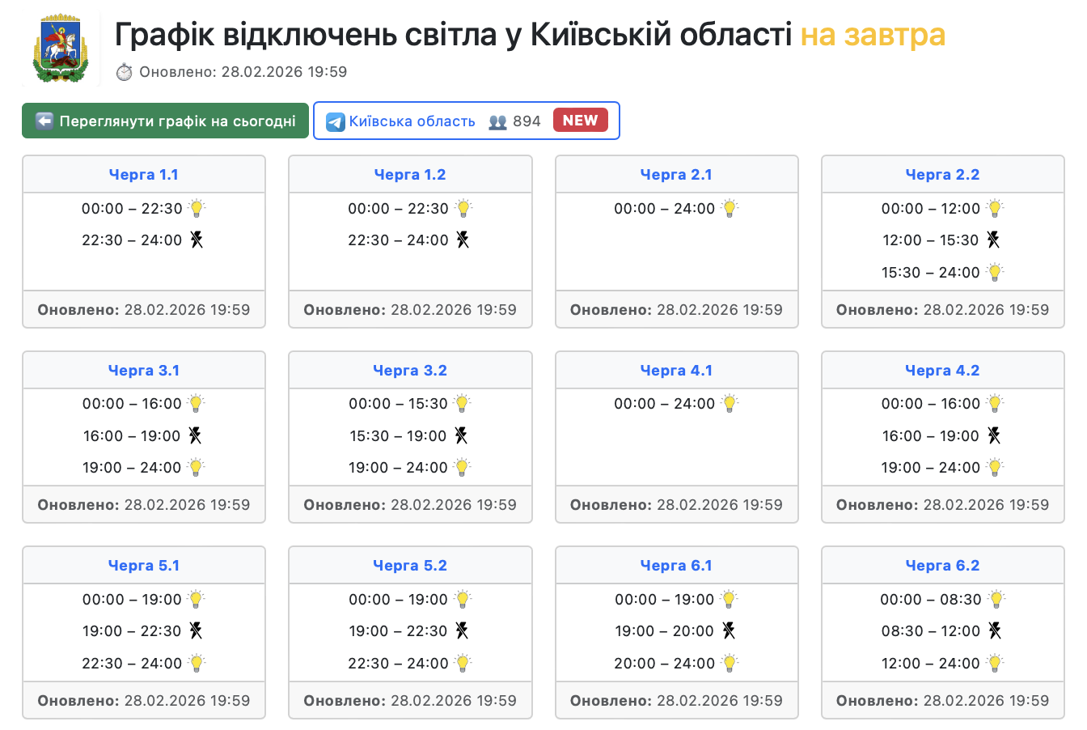Screen dimensions: 1087x730
Task: Open the Черга 1.2 queue link
Action: pyautogui.click(x=410, y=175)
